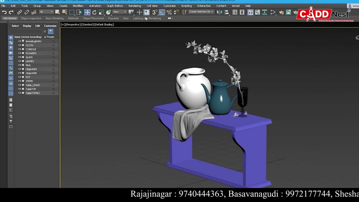
Task: Click the Undo arrow in the main toolbar
Action: coord(4,12)
